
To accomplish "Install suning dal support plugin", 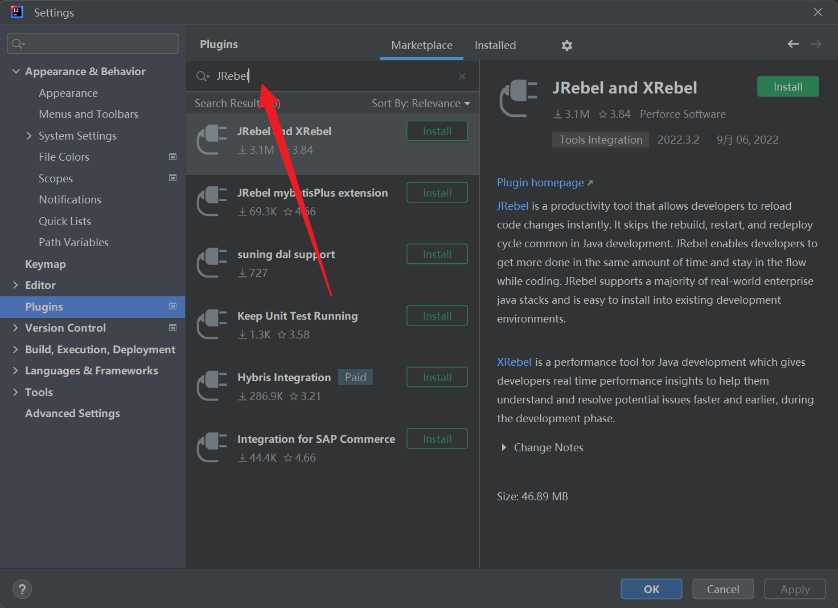I will point(437,254).
